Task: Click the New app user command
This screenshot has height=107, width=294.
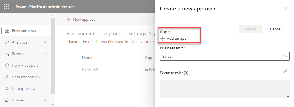Action: (82, 19)
